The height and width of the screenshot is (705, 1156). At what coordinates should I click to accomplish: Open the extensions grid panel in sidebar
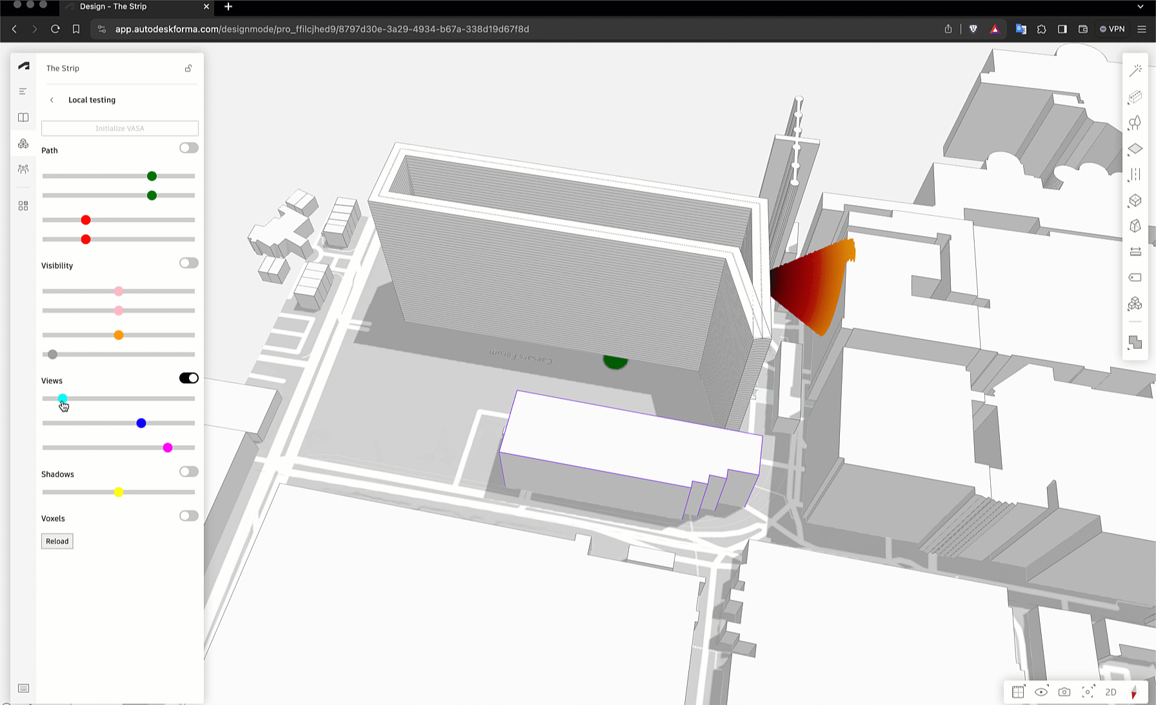tap(23, 206)
